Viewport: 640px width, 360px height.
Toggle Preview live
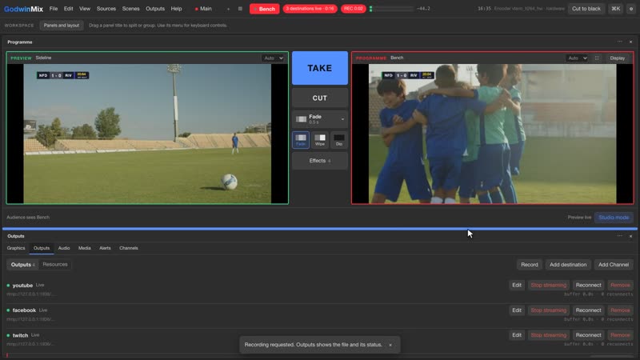tap(579, 218)
